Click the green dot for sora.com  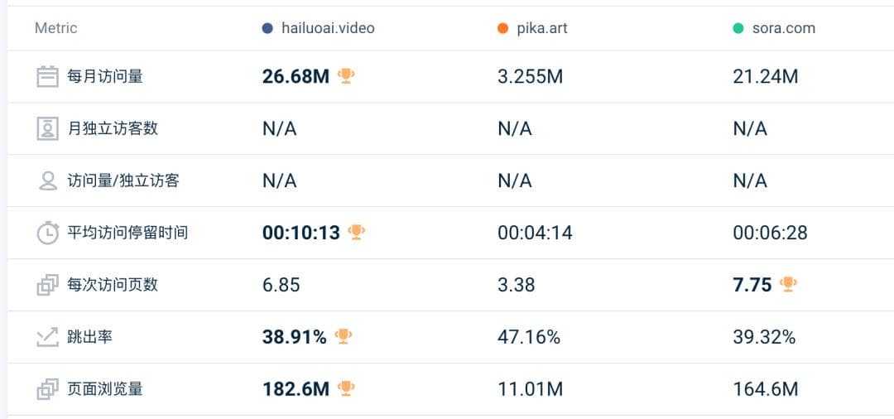[x=738, y=28]
